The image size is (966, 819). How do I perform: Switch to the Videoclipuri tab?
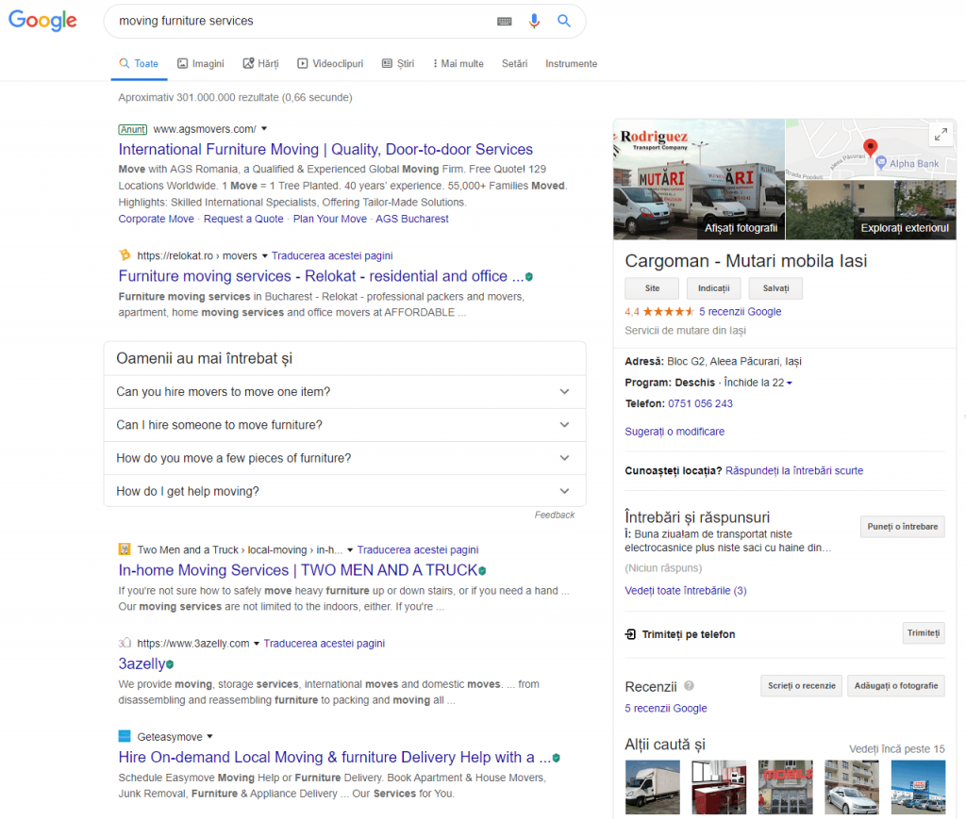(330, 64)
